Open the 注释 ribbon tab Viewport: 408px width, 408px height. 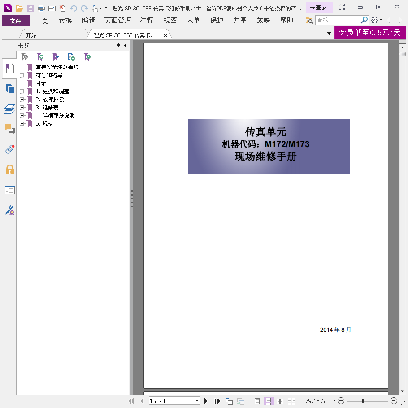click(147, 20)
